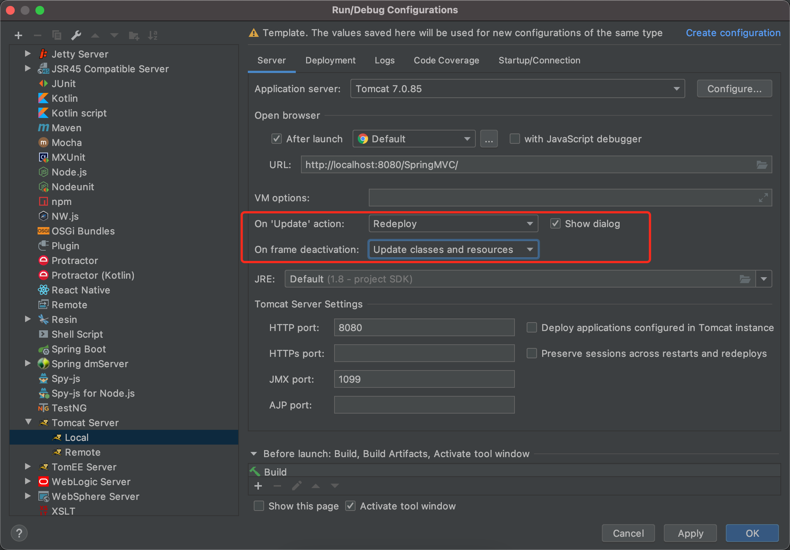Expand the WebSphere Server tree node

tap(28, 496)
